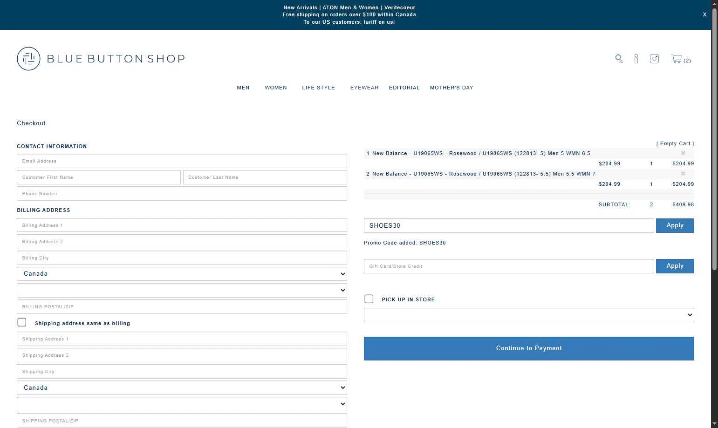Image resolution: width=718 pixels, height=428 pixels.
Task: Open the shipping country dropdown
Action: pyautogui.click(x=182, y=388)
